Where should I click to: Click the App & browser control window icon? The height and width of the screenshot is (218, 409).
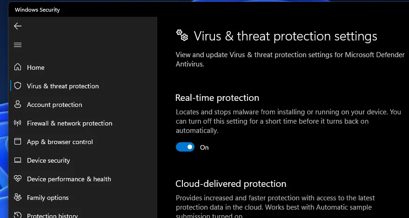[18, 142]
